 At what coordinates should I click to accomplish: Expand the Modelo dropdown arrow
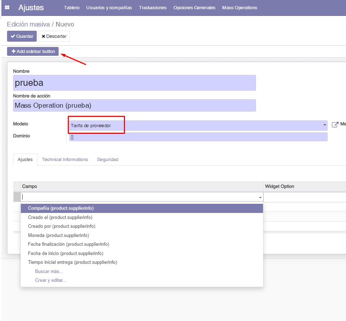click(324, 125)
